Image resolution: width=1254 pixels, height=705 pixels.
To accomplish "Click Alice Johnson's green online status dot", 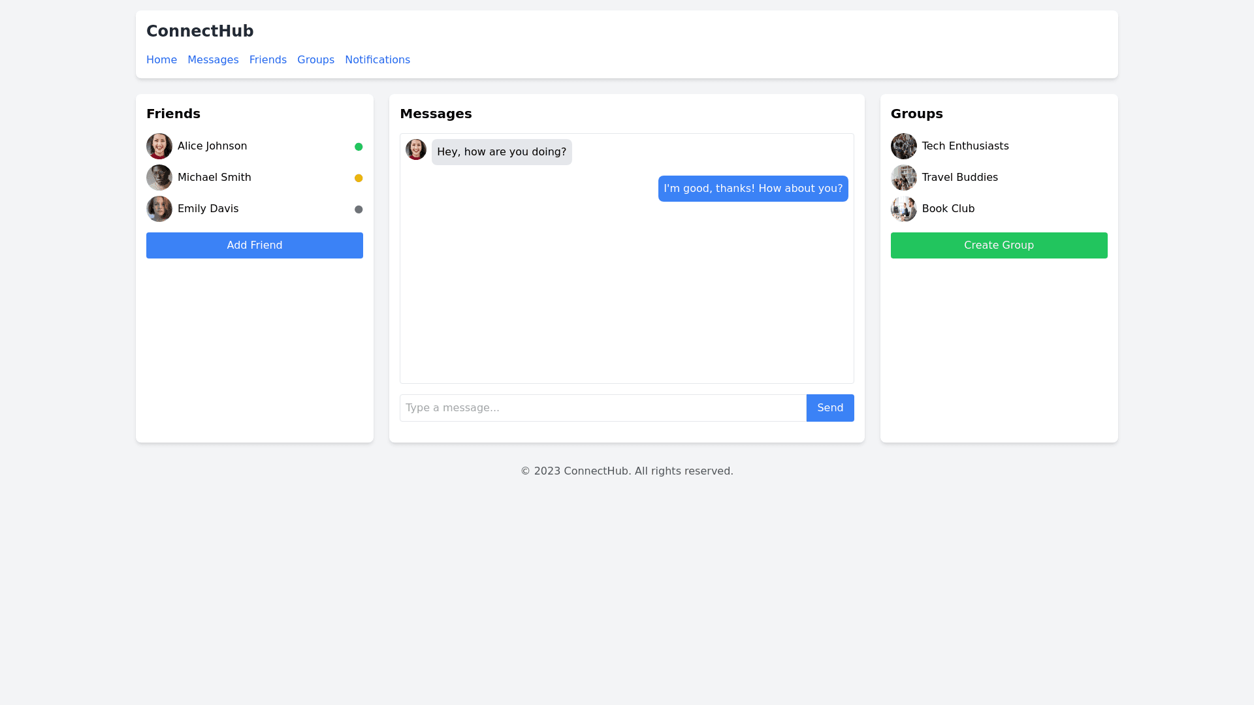I will (359, 147).
